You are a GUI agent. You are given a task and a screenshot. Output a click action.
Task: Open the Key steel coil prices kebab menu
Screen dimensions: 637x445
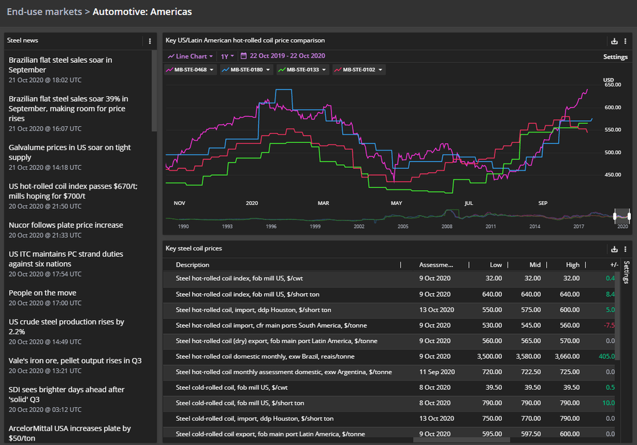625,249
